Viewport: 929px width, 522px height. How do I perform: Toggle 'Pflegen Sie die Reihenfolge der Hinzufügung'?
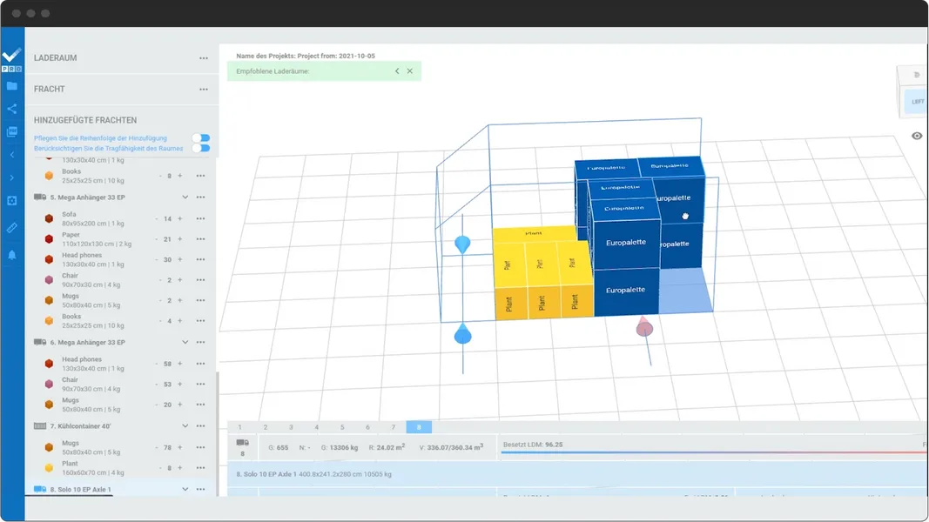tap(201, 138)
